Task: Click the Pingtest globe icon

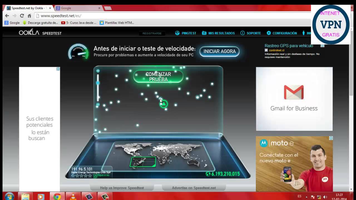Action: (177, 33)
